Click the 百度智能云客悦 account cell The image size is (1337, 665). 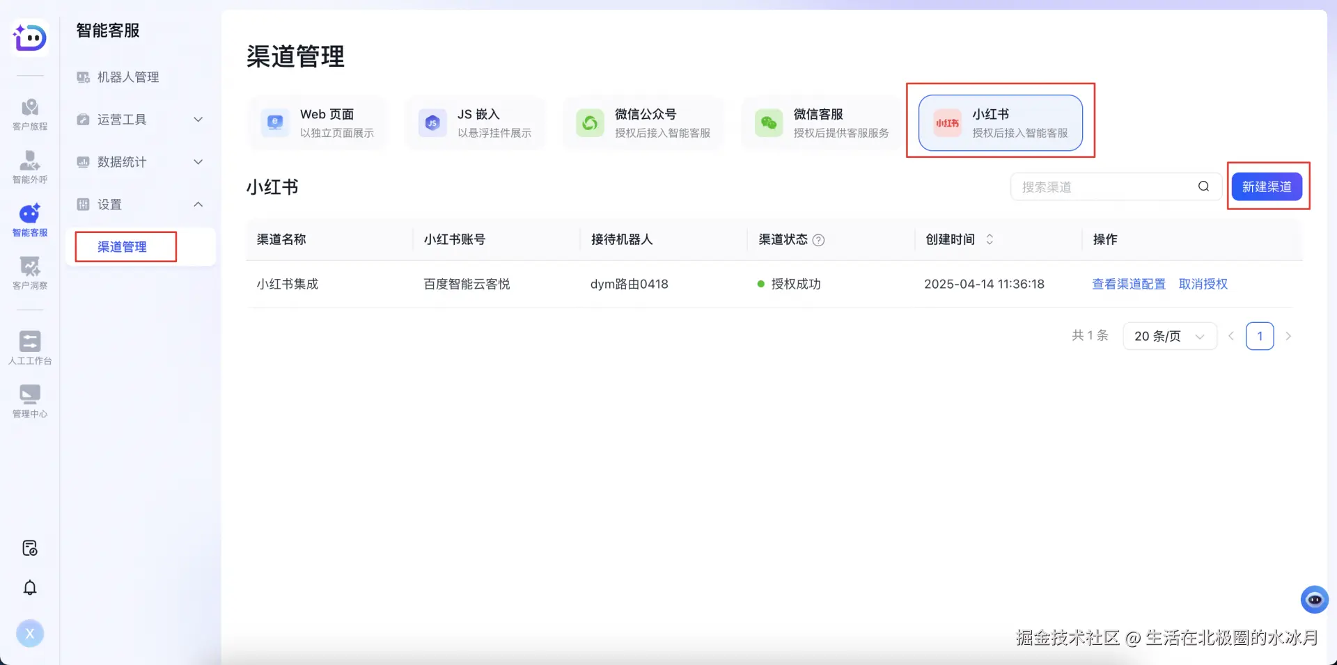[467, 284]
